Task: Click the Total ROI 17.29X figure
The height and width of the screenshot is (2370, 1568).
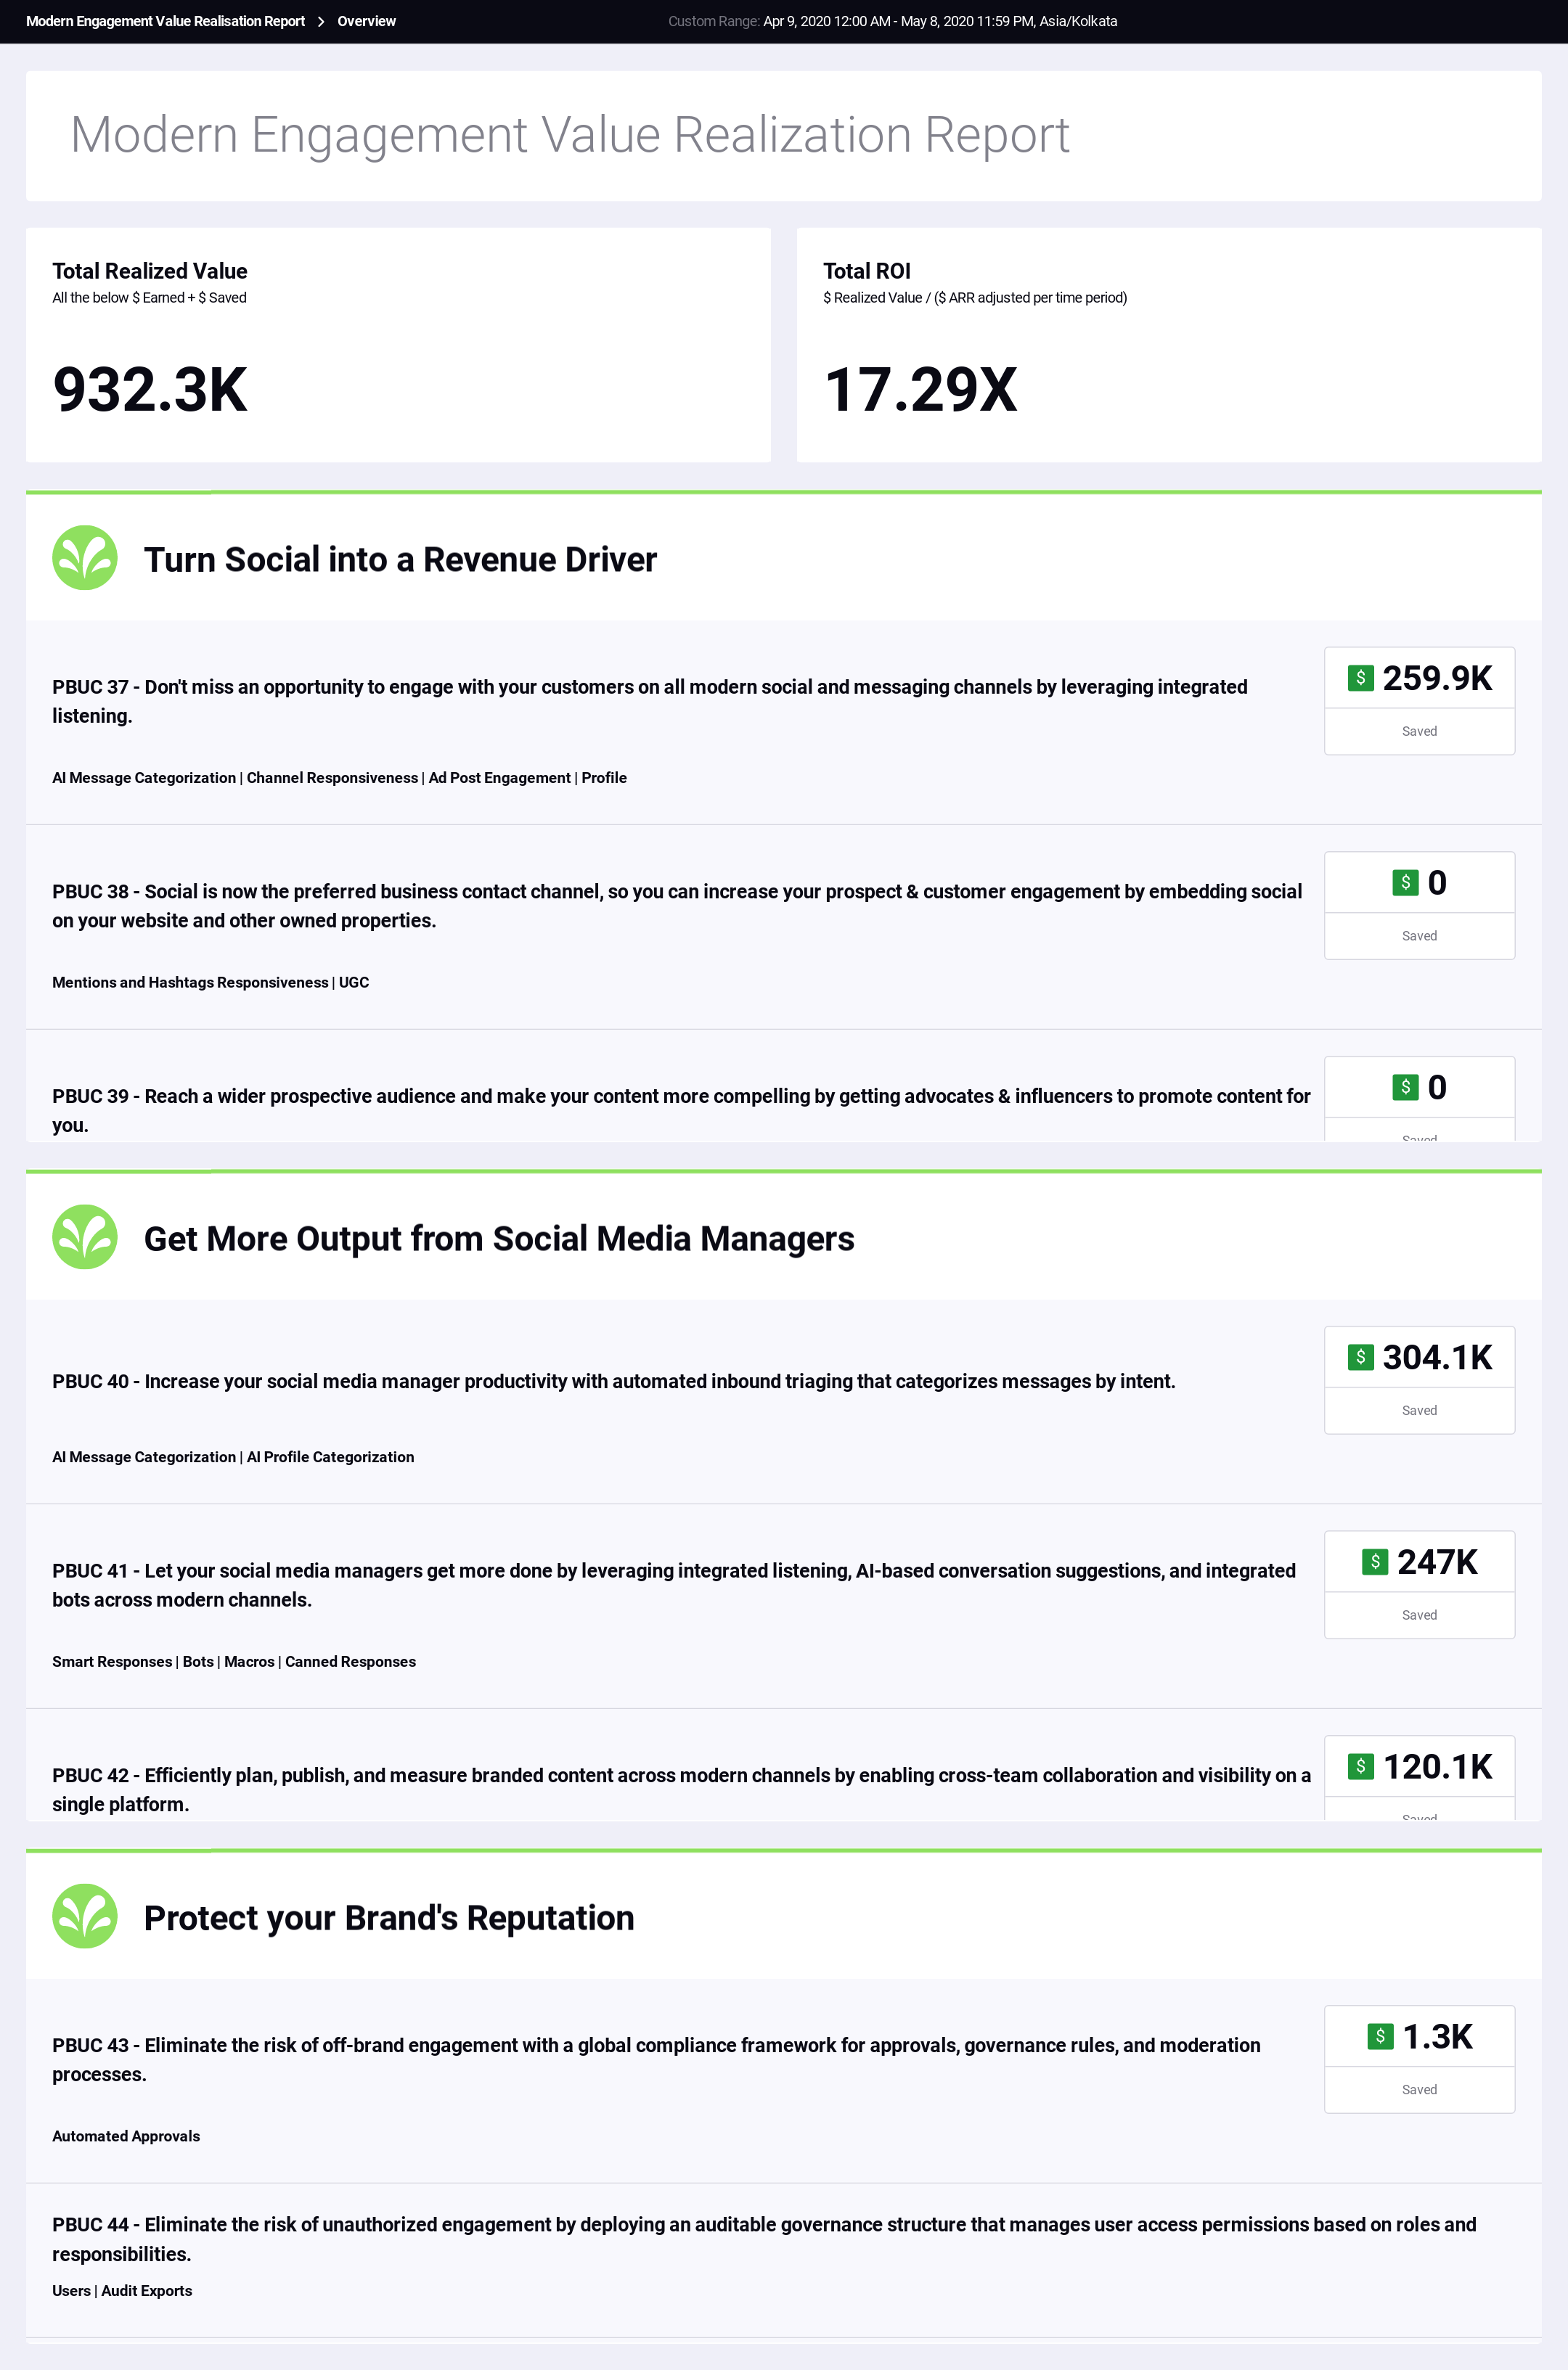Action: (x=920, y=389)
